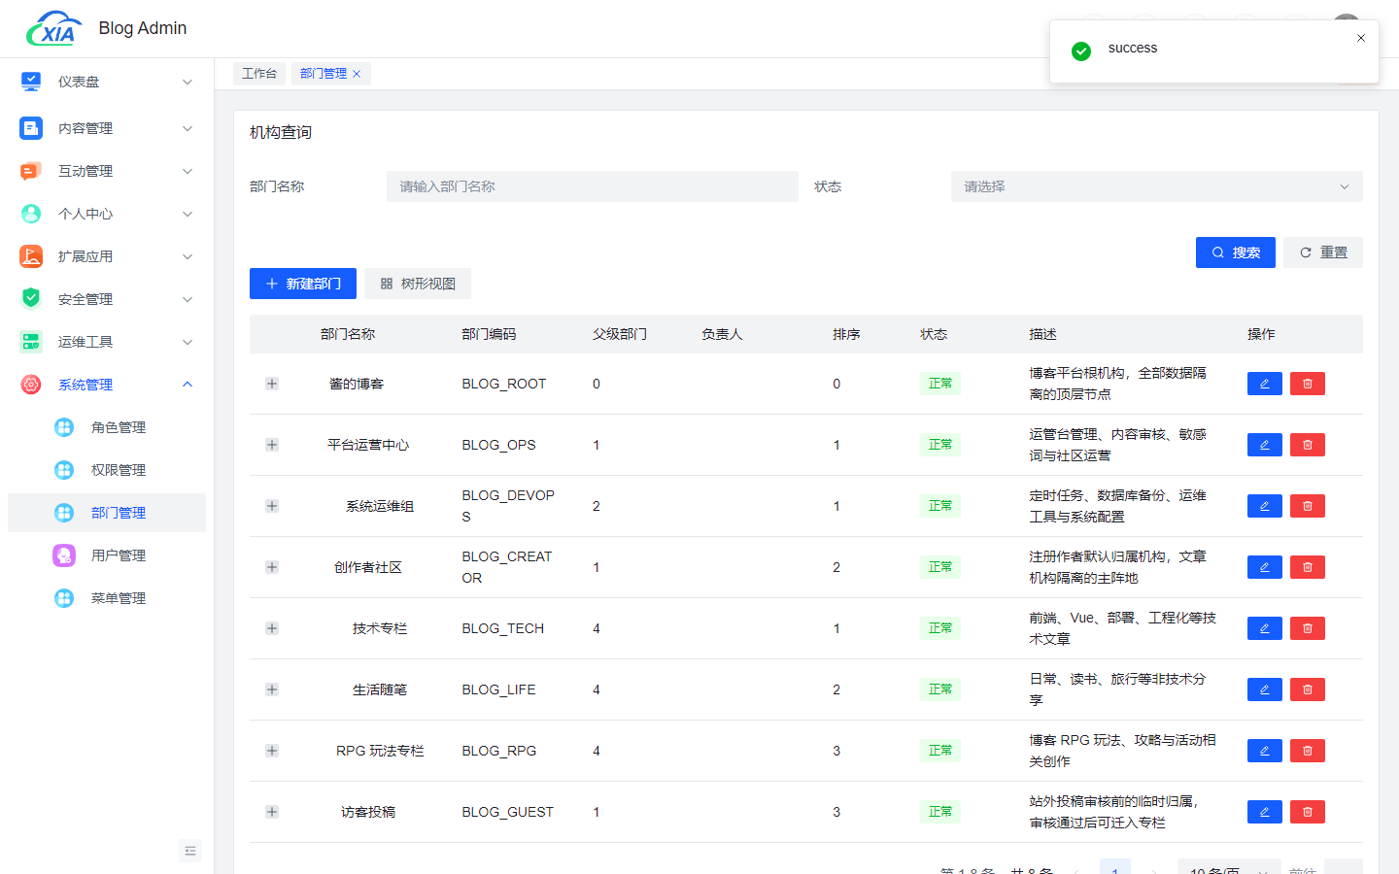This screenshot has height=874, width=1399.
Task: Click the 个人中心 user icon
Action: click(31, 214)
